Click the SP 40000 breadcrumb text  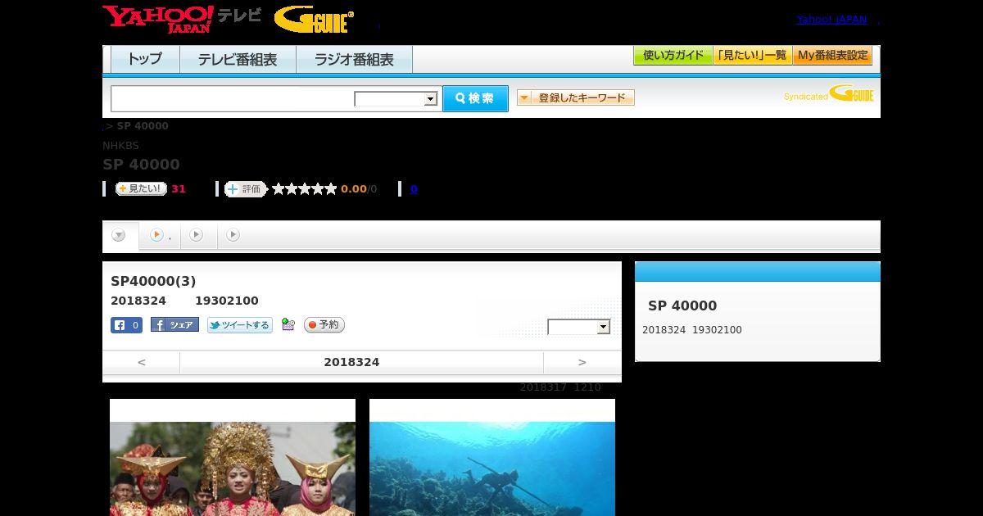click(x=143, y=126)
